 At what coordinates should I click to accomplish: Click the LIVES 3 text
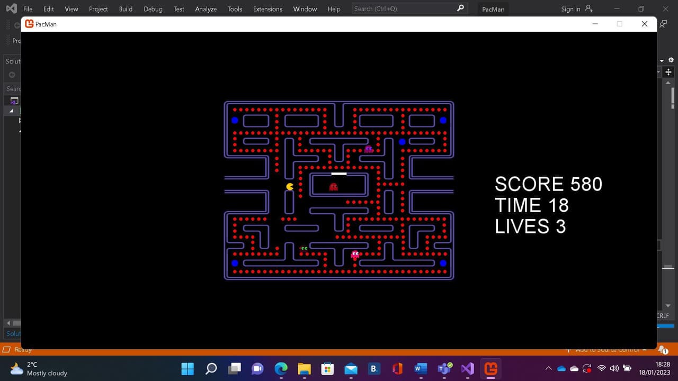tap(530, 226)
